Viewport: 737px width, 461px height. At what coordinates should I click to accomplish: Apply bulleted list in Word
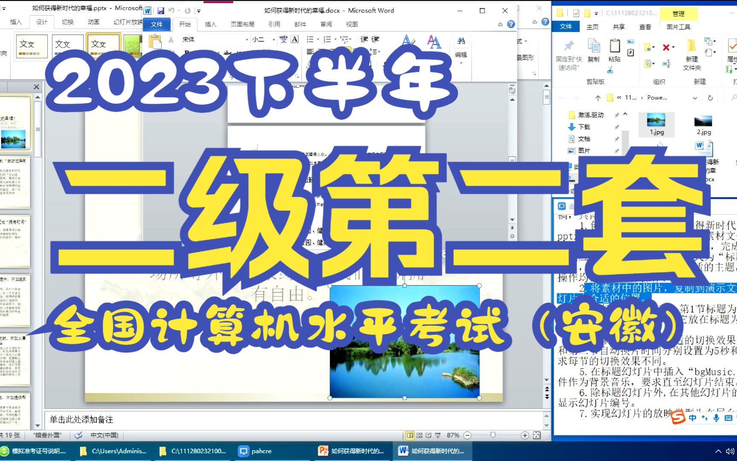(x=310, y=39)
